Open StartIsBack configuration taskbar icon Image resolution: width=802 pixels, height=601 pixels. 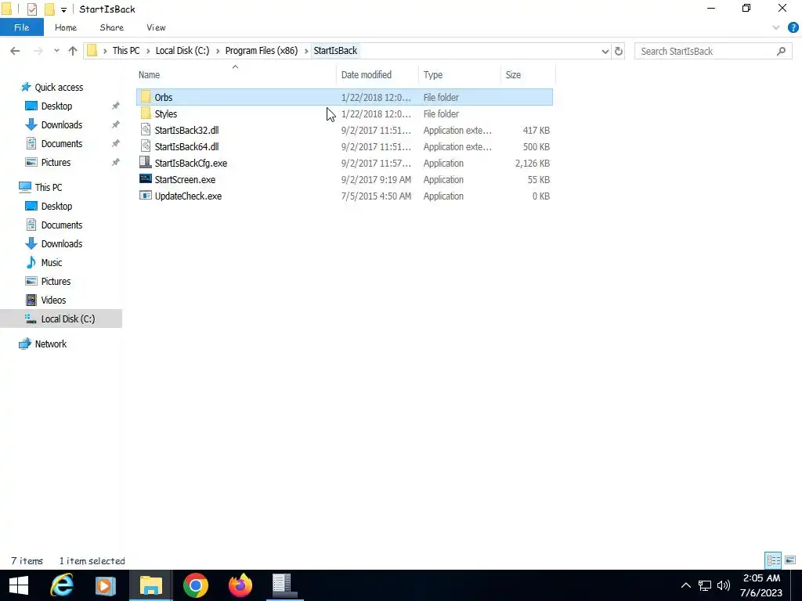pos(284,585)
